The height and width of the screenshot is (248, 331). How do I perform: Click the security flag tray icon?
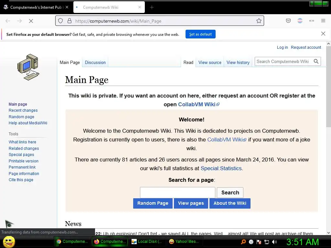[259, 242]
